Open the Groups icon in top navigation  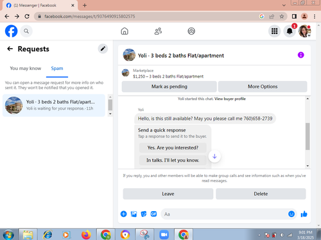pyautogui.click(x=191, y=31)
